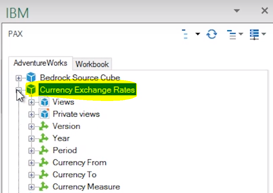The height and width of the screenshot is (193, 273).
Task: Expand the Period dimension
Action: click(x=31, y=151)
